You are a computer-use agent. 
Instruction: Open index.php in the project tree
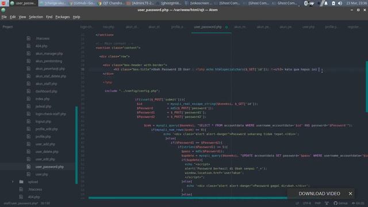43,99
